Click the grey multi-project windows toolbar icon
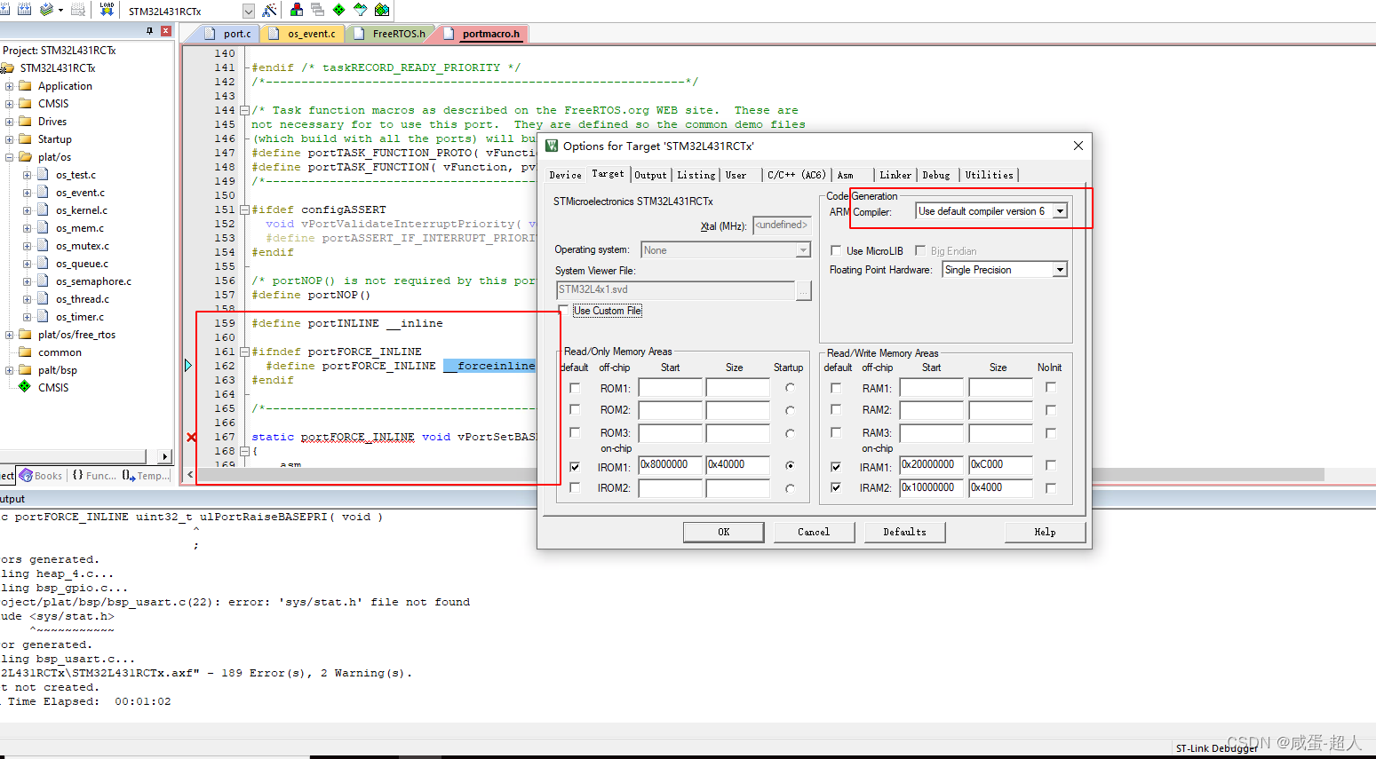 317,10
